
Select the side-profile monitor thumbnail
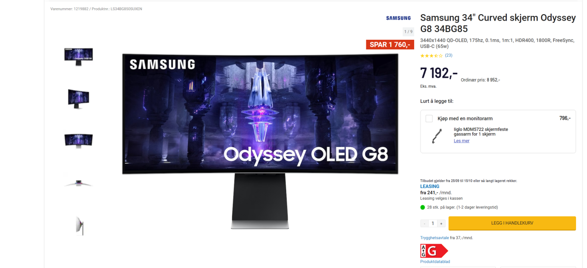(80, 225)
